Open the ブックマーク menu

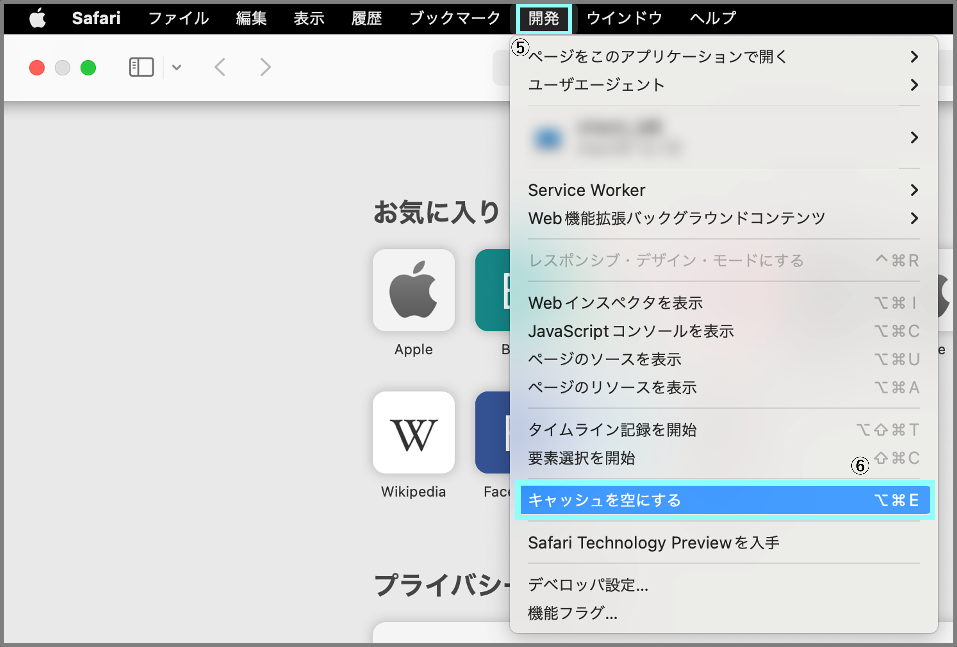pyautogui.click(x=455, y=18)
